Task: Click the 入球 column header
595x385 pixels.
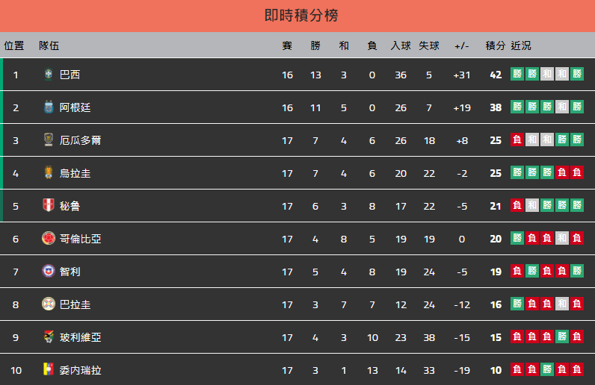Action: [401, 46]
